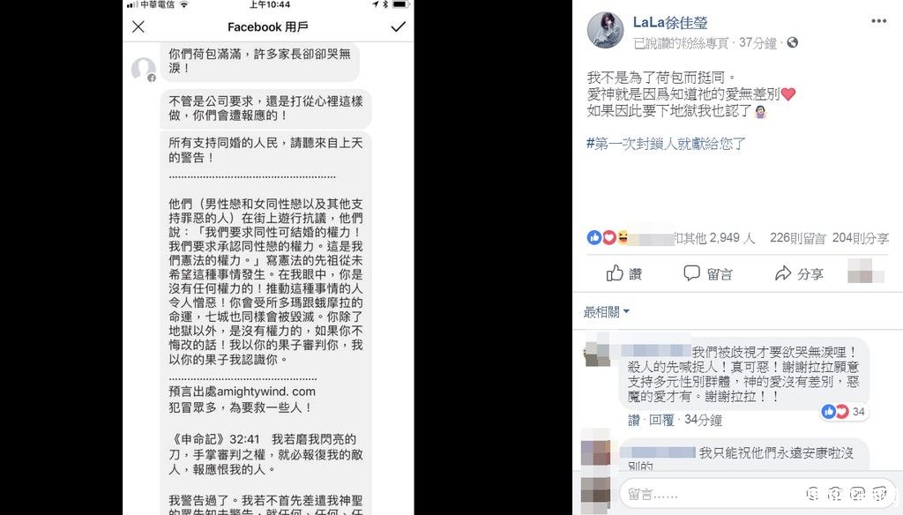This screenshot has height=515, width=903.
Task: Click the 讚 thumbs-up button under the post
Action: click(x=623, y=273)
